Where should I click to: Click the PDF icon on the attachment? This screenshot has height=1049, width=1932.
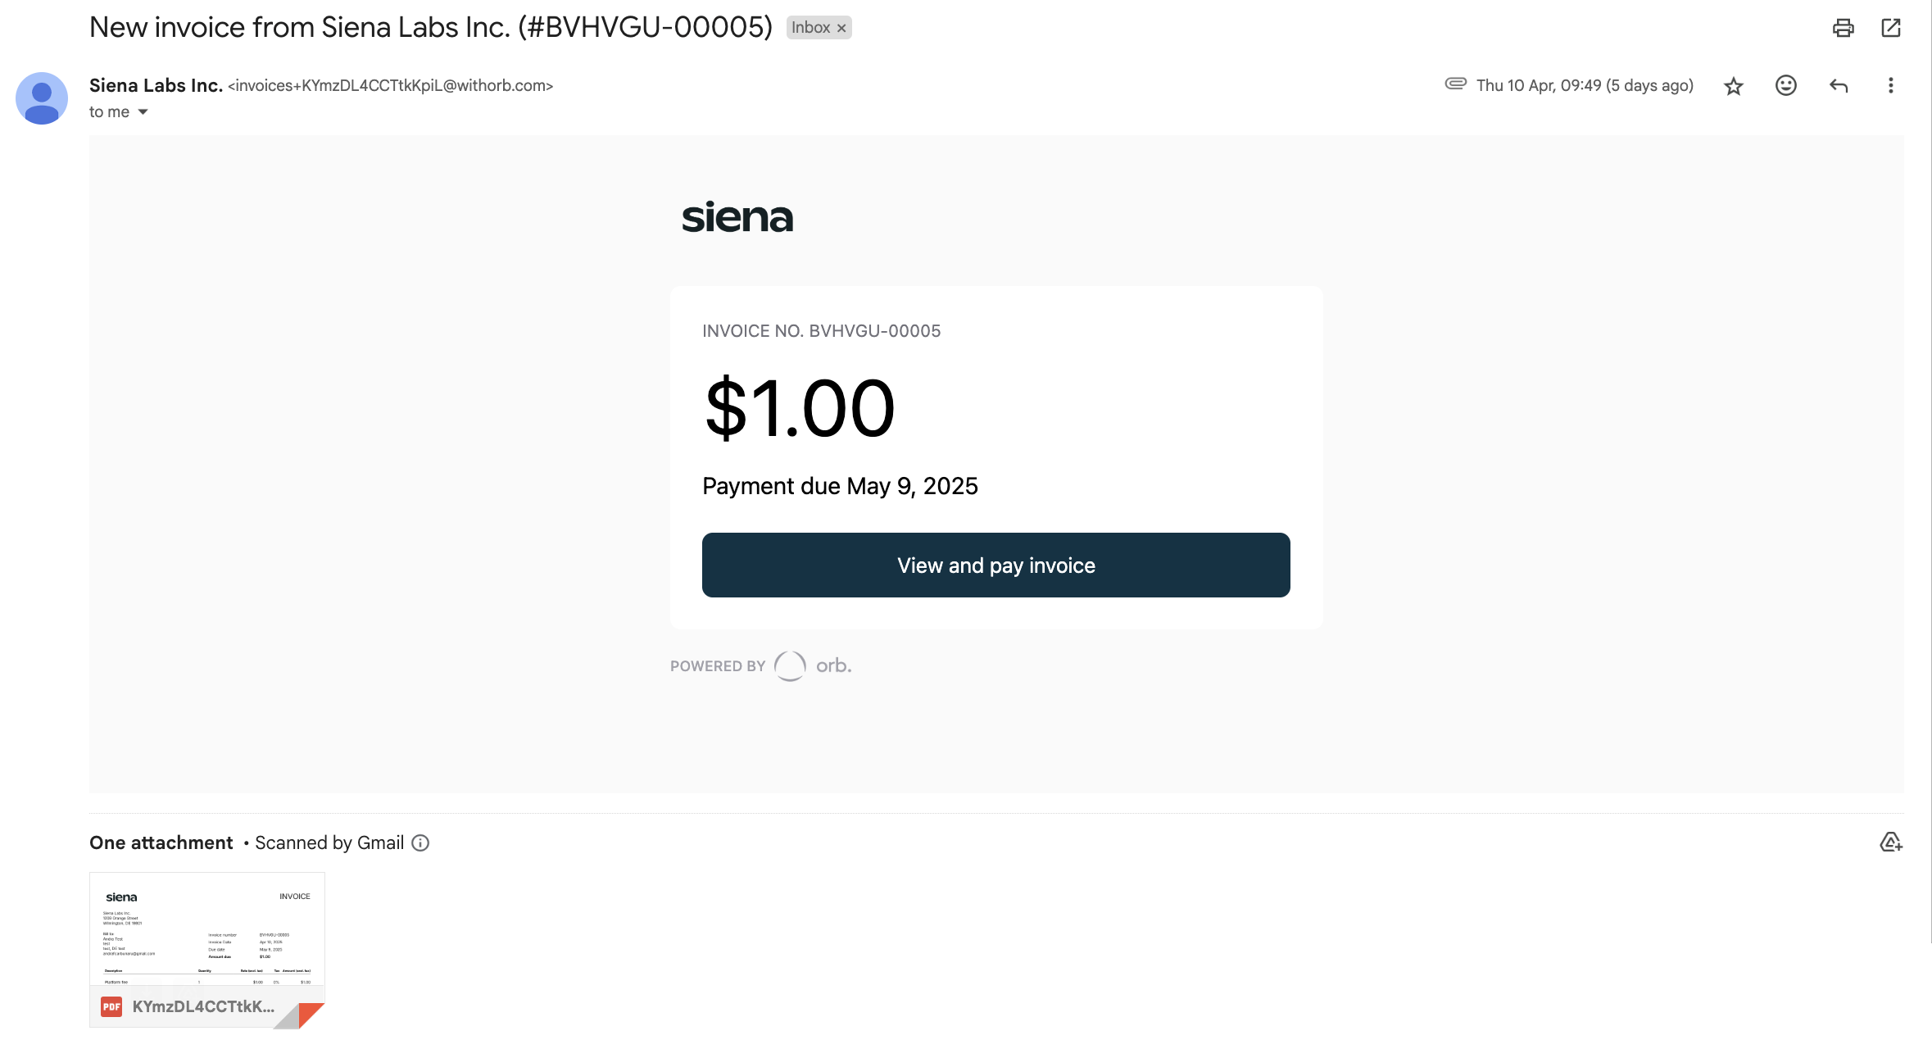[x=111, y=1006]
